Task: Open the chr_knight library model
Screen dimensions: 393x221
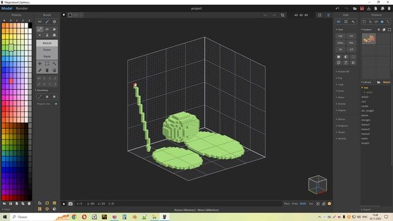Action: point(367,110)
